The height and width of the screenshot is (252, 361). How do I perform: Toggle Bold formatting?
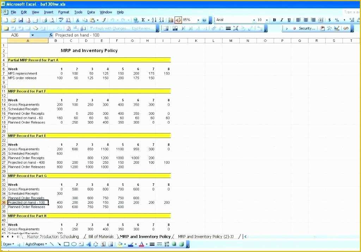point(274,20)
